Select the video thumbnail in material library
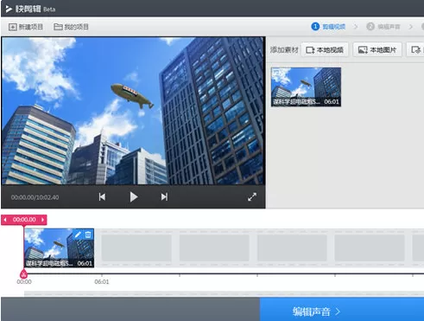 pyautogui.click(x=306, y=87)
